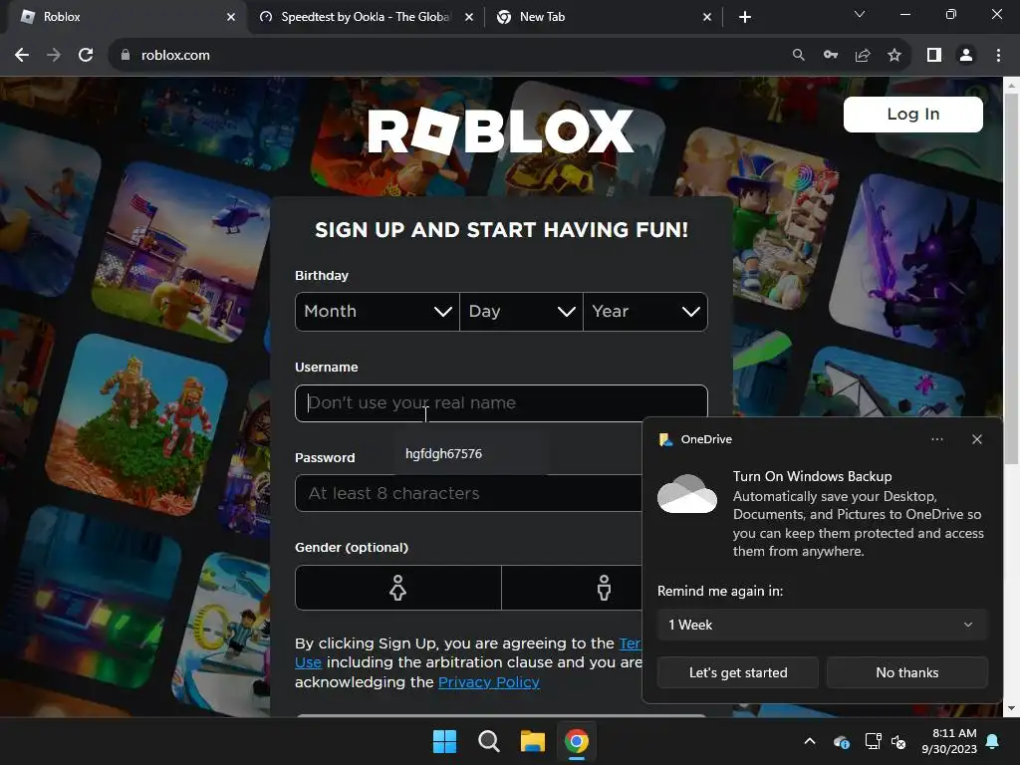The width and height of the screenshot is (1020, 765).
Task: Open the Chrome three-dot menu
Action: pyautogui.click(x=998, y=56)
